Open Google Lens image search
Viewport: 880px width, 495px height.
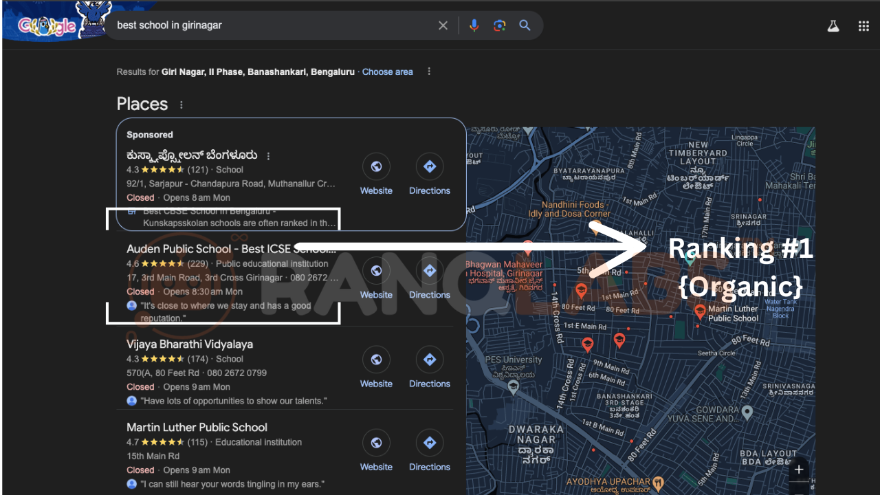(499, 25)
